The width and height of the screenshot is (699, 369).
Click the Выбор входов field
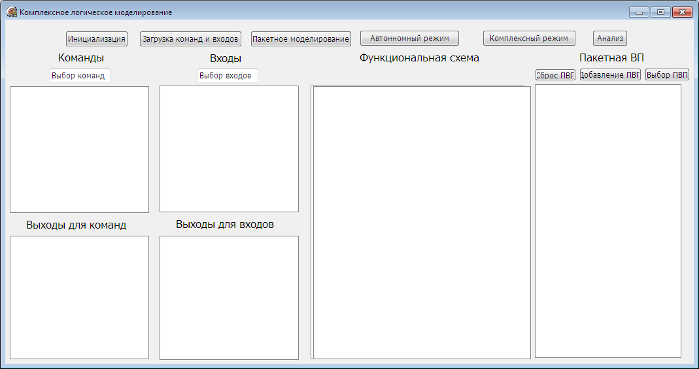(228, 76)
